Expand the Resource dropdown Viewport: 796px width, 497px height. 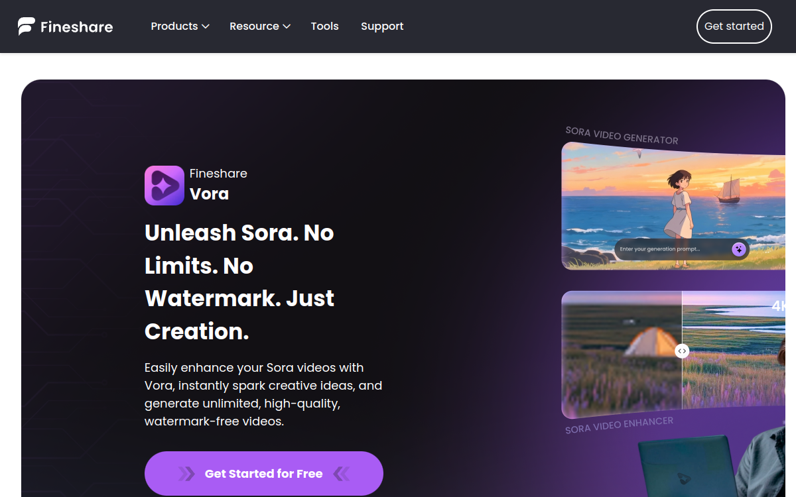pyautogui.click(x=255, y=26)
